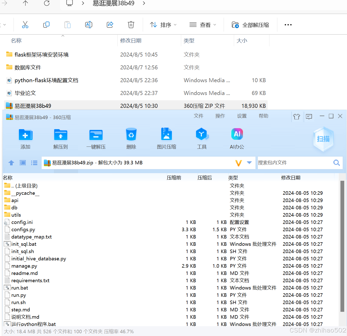Switch to list view in 360压缩
347x336 pixels.
point(34,163)
